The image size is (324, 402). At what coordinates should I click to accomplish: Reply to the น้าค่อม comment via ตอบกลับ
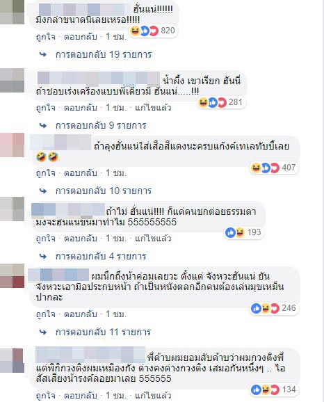tap(81, 314)
